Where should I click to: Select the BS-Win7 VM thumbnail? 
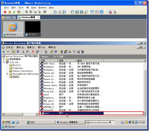pyautogui.click(x=33, y=29)
